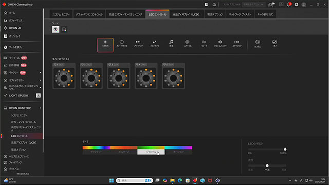Select the Color Cycle lighting effect

[x=122, y=43]
